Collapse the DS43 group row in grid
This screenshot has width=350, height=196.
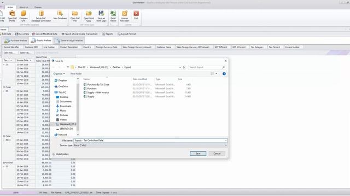coord(4,140)
